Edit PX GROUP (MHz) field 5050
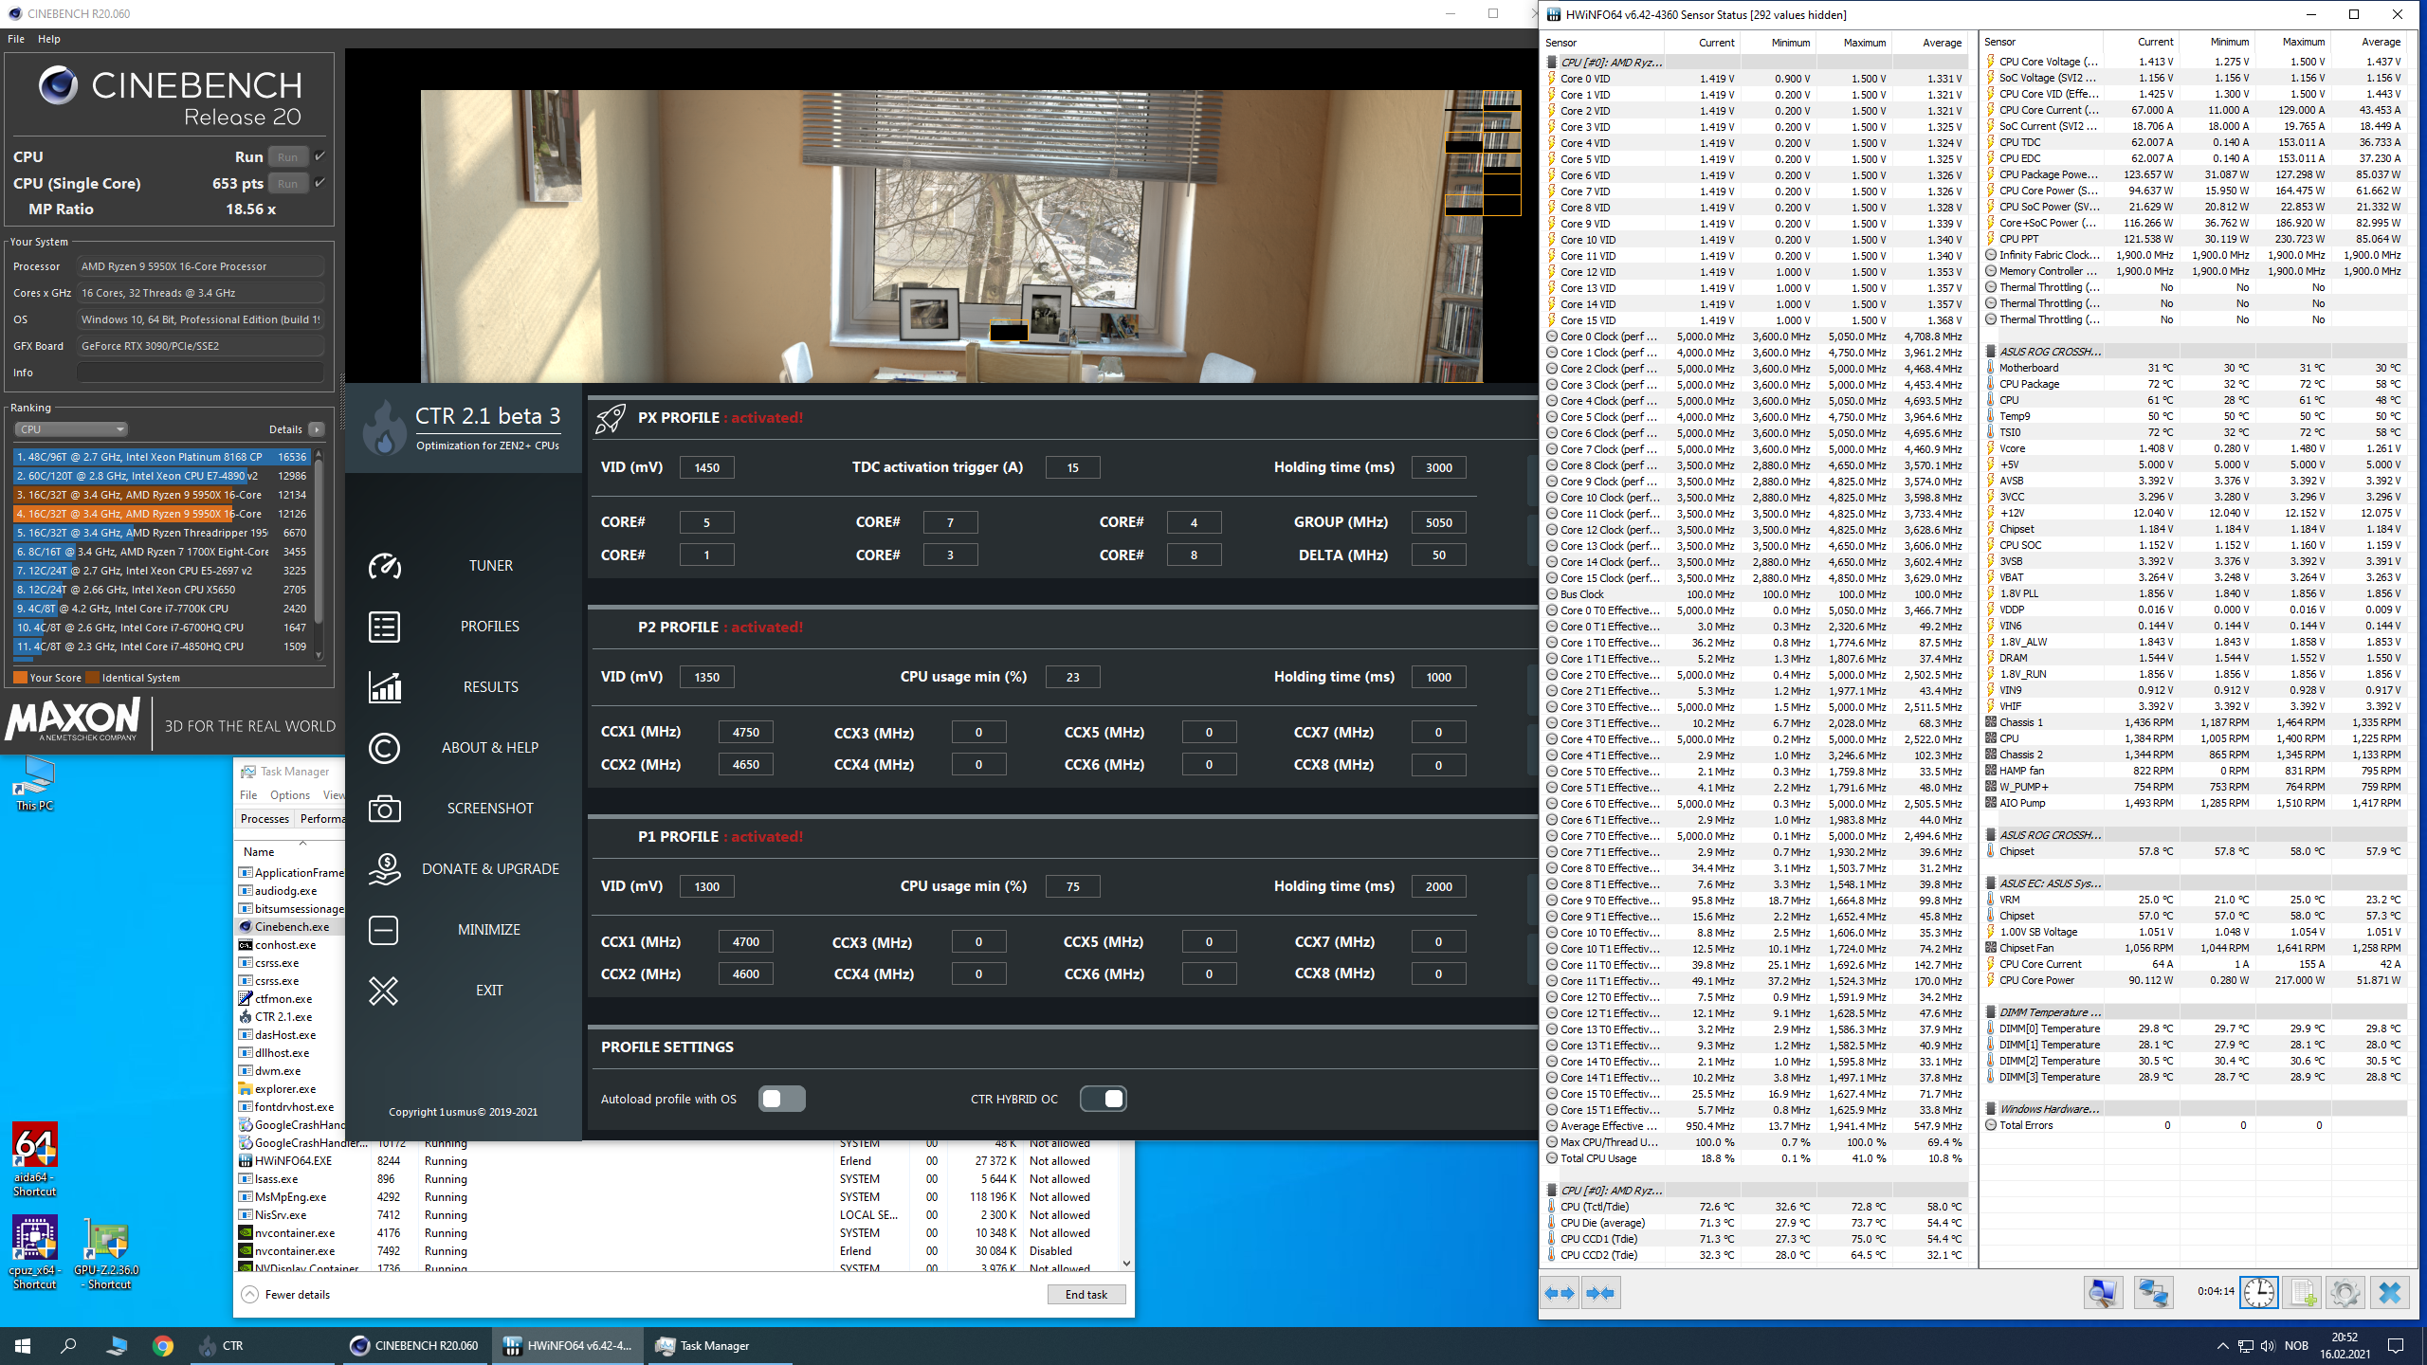 (x=1438, y=522)
